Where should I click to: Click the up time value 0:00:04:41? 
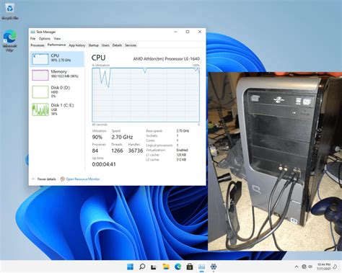[x=104, y=164]
